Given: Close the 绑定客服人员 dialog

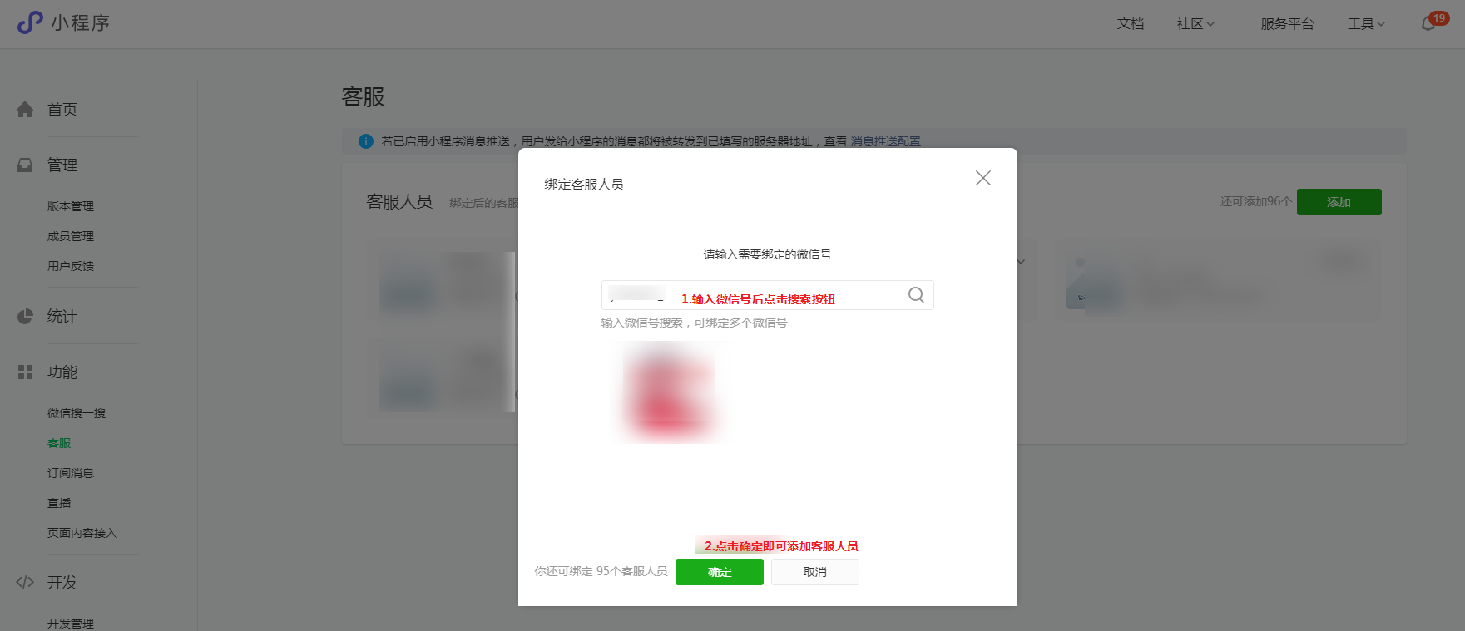Looking at the screenshot, I should pyautogui.click(x=983, y=178).
